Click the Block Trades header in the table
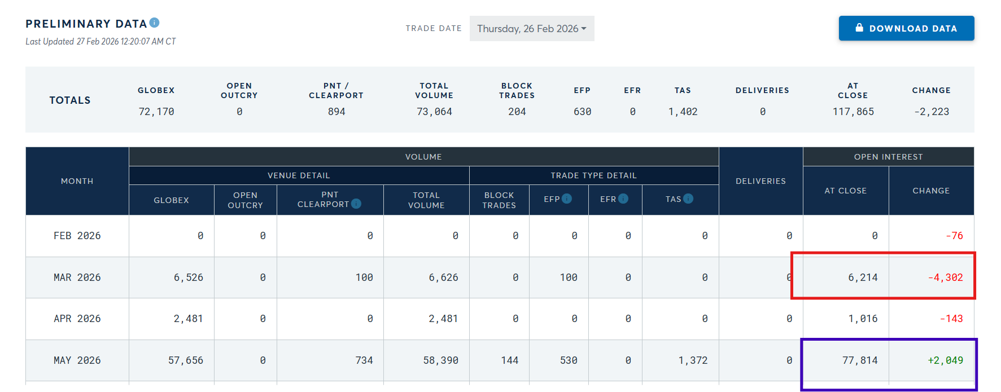 tap(499, 200)
